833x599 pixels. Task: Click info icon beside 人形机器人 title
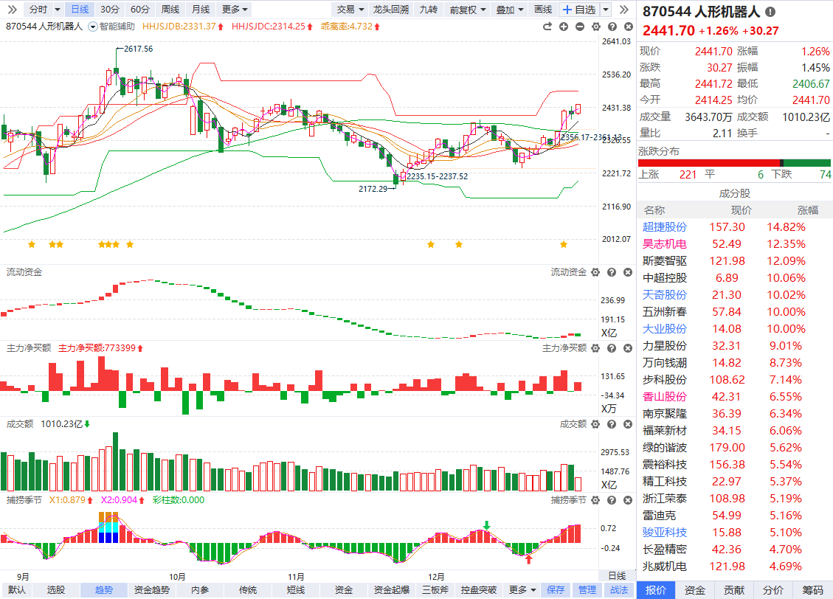(770, 12)
